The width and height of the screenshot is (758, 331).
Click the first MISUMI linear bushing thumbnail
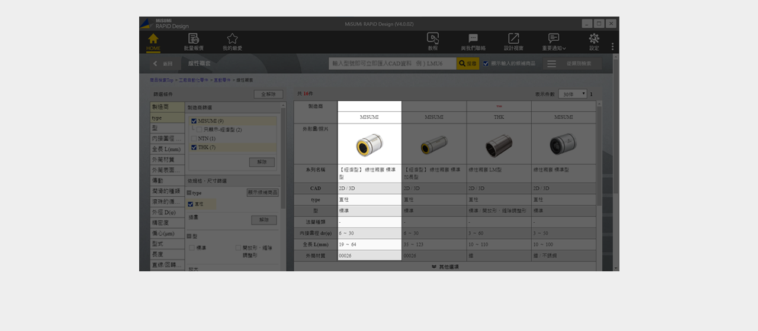[370, 144]
